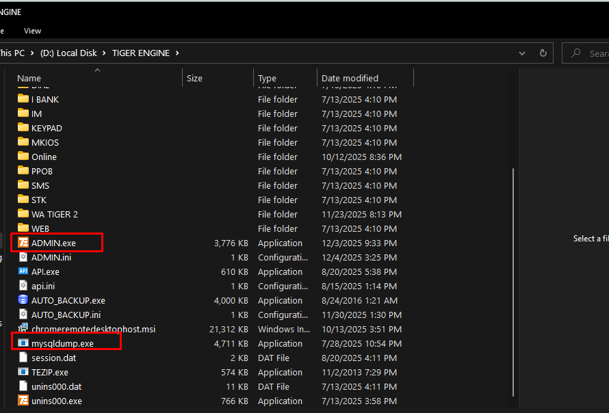Click the 4,711 KB size cell
The height and width of the screenshot is (413, 609).
pos(231,343)
